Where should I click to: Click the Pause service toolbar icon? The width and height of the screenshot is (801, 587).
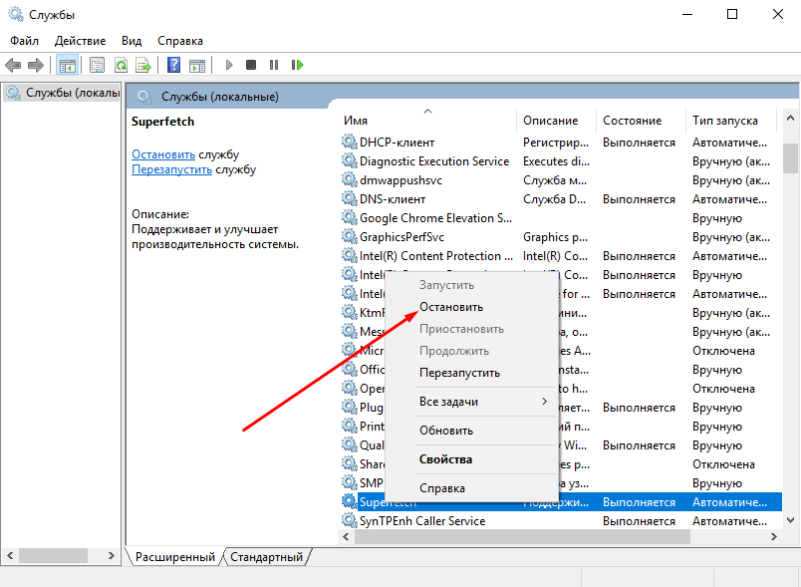pos(274,65)
